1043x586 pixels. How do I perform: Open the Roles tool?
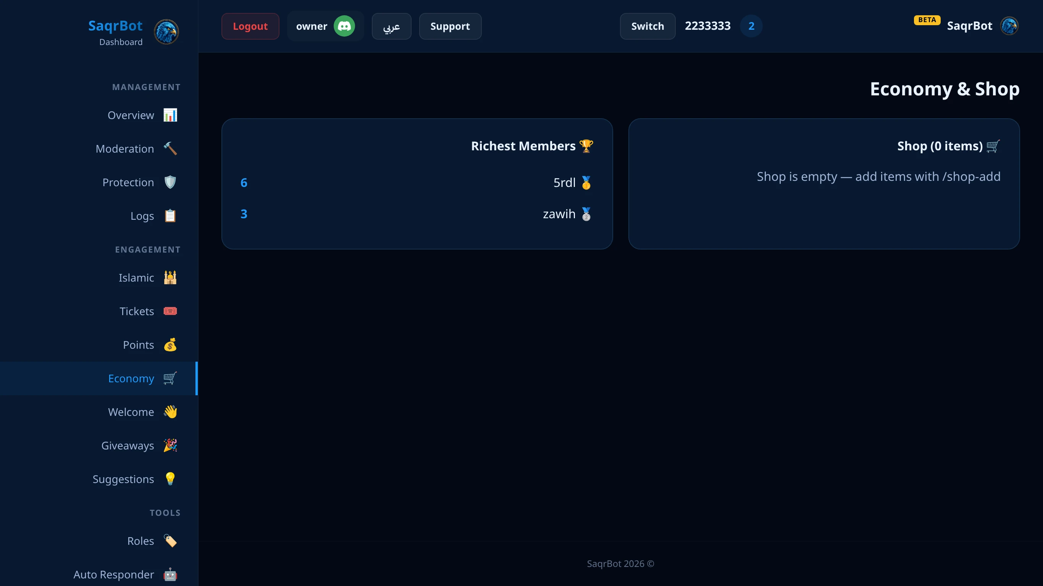(x=99, y=541)
